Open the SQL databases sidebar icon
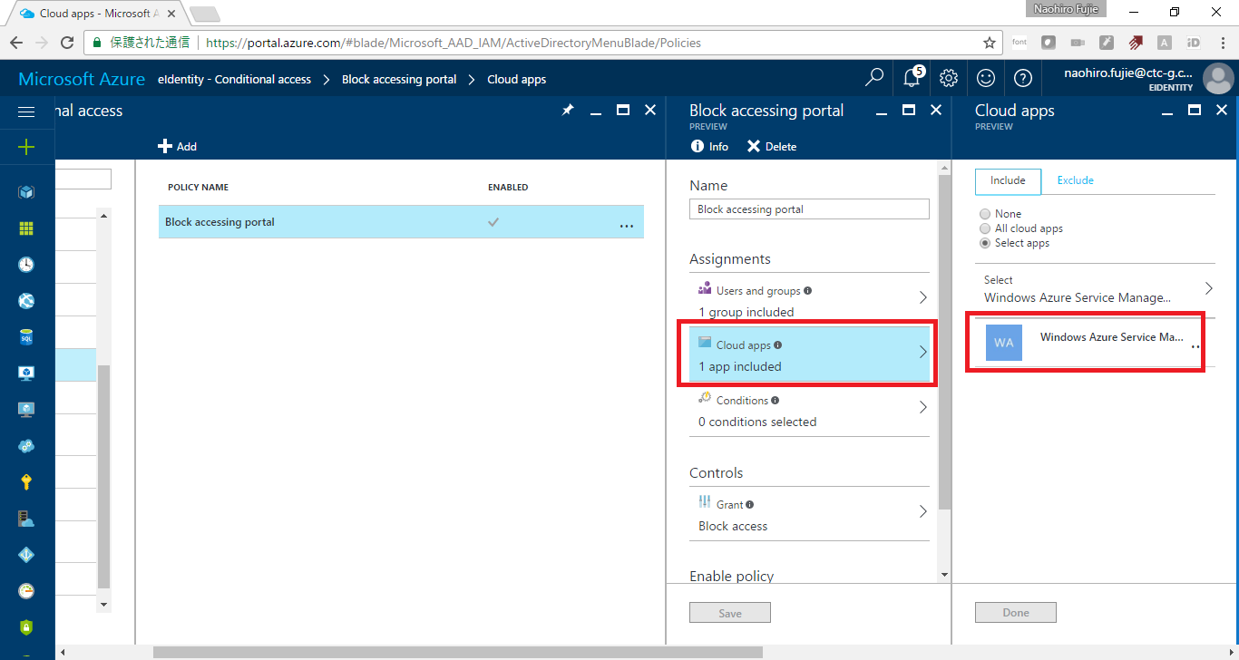1239x660 pixels. tap(26, 337)
